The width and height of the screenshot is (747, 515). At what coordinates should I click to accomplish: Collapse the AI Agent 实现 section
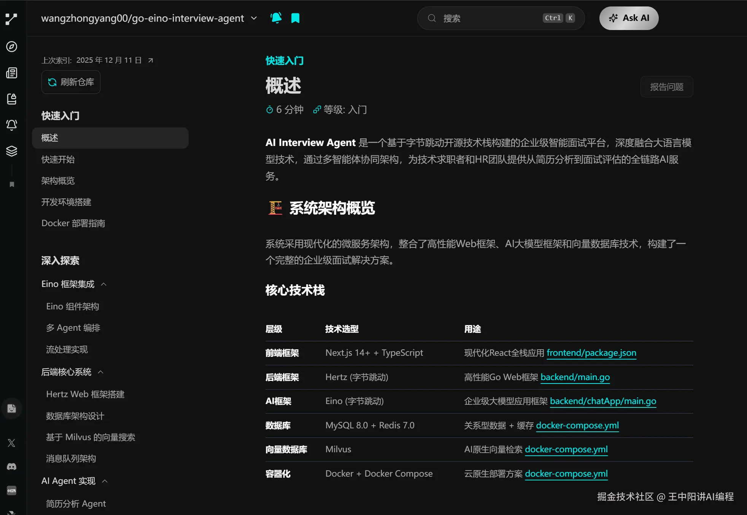(105, 481)
